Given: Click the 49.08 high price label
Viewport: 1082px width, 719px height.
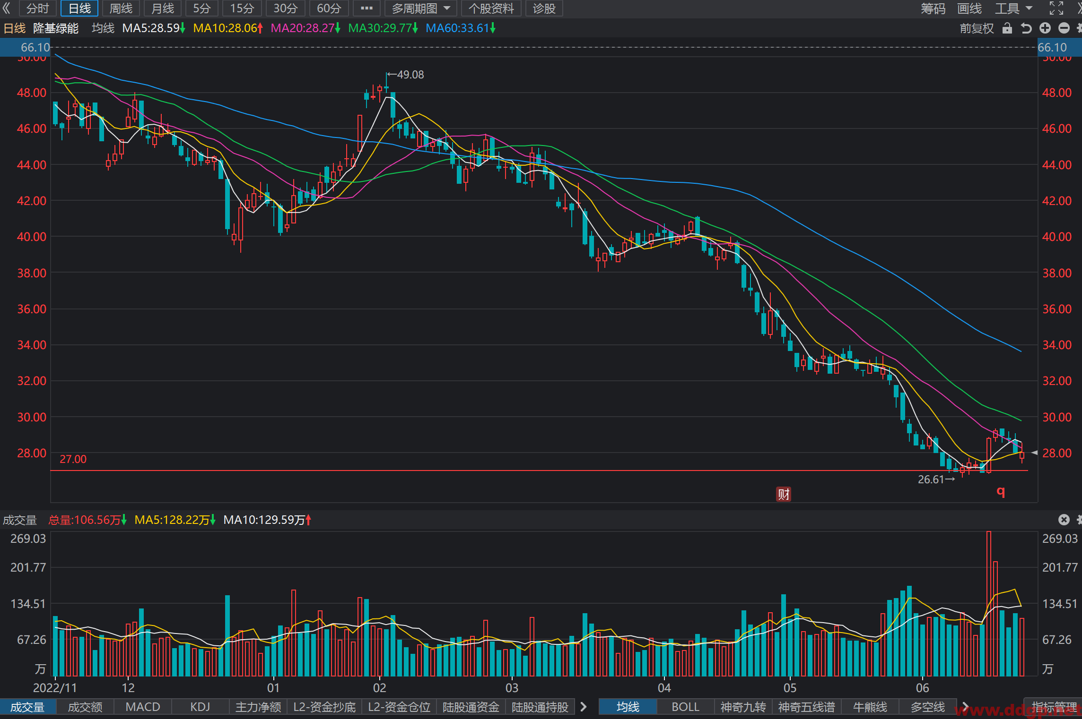Looking at the screenshot, I should [410, 75].
